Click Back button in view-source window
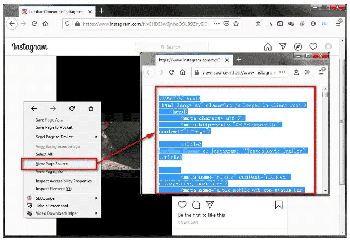 pos(149,72)
